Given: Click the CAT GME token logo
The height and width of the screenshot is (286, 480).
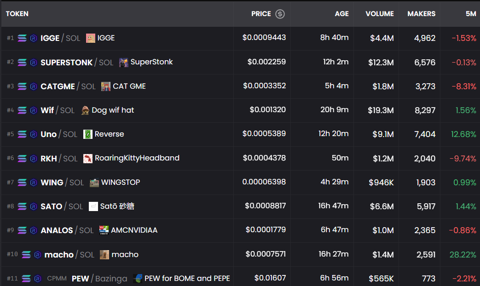Looking at the screenshot, I should (x=105, y=86).
